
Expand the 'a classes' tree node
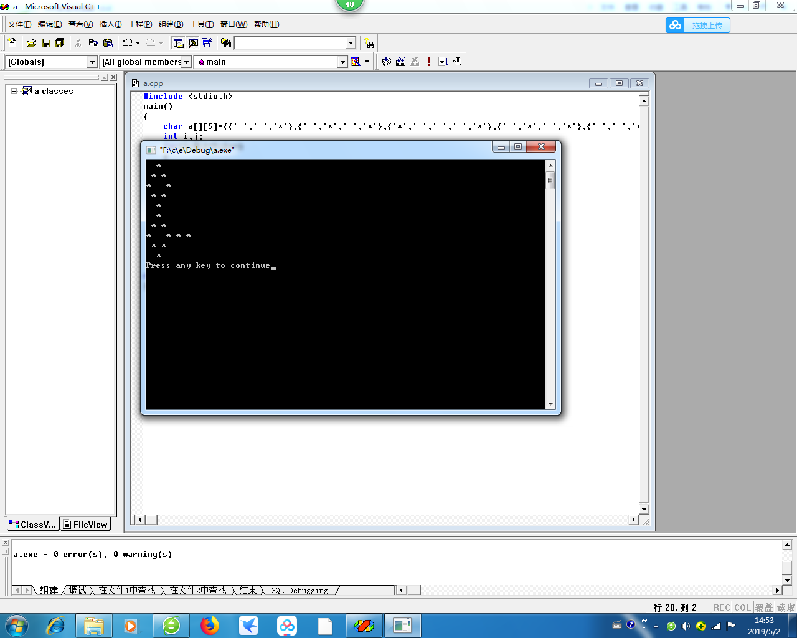(14, 91)
